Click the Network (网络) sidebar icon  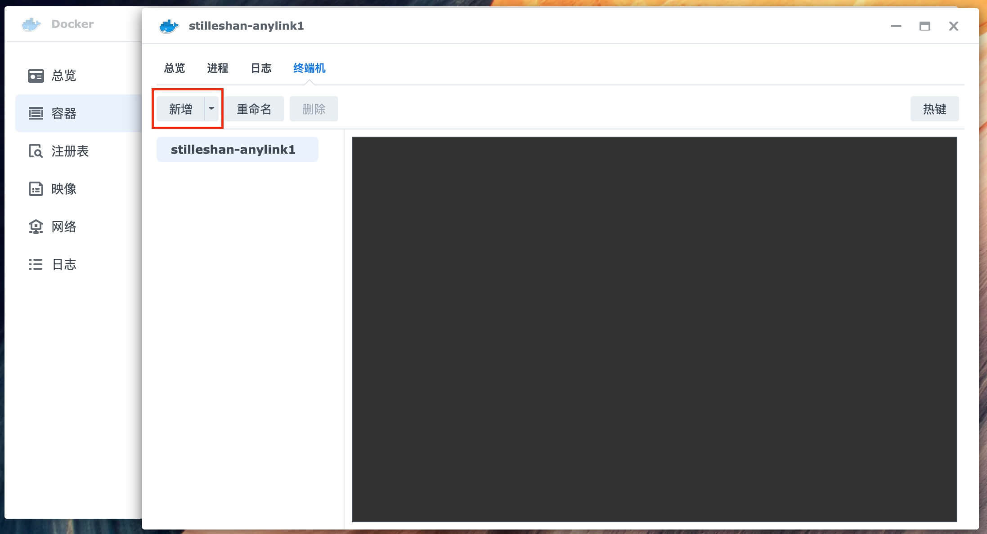[36, 227]
